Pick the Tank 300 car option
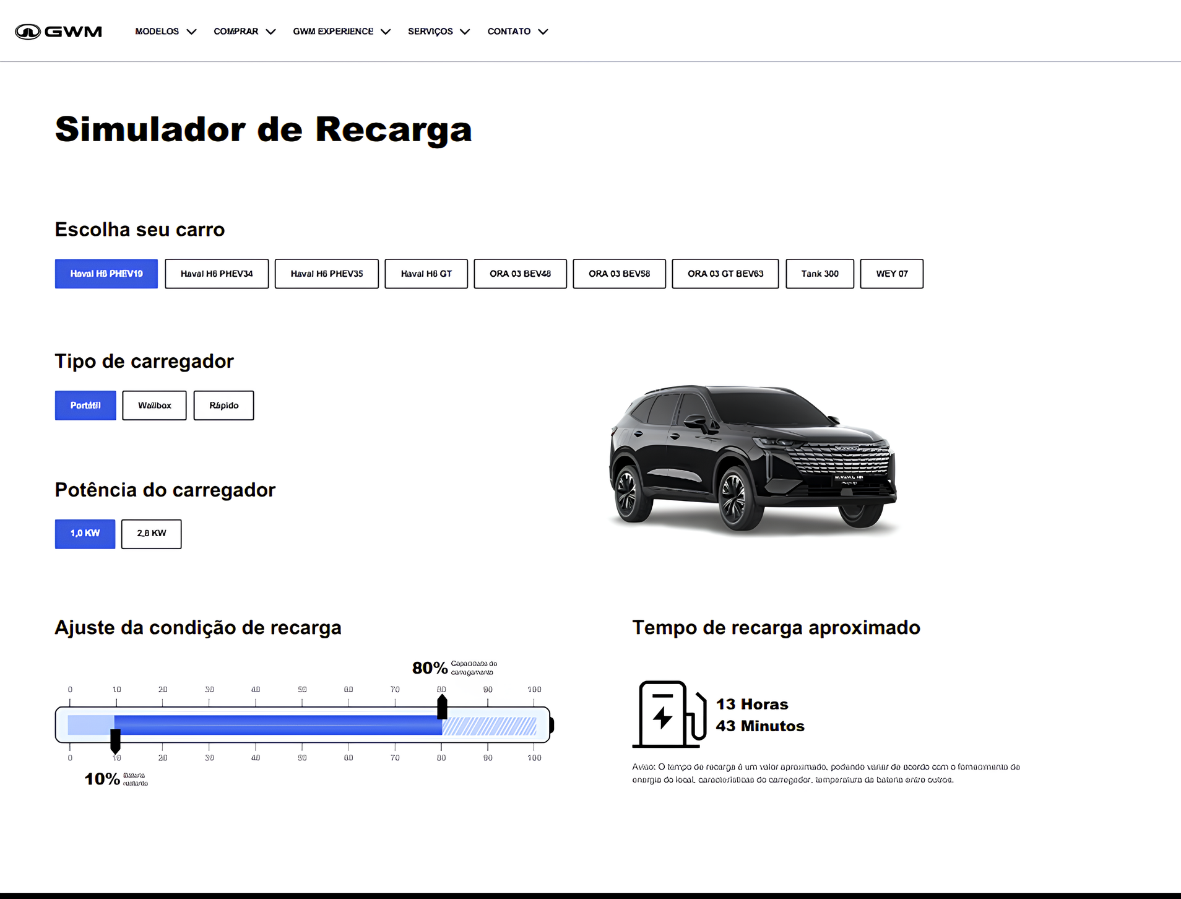 pyautogui.click(x=820, y=274)
